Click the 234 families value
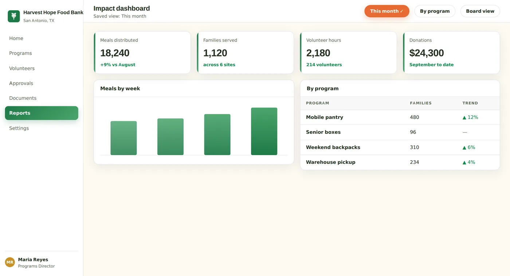Screen dimensions: 510x276 click(x=415, y=162)
